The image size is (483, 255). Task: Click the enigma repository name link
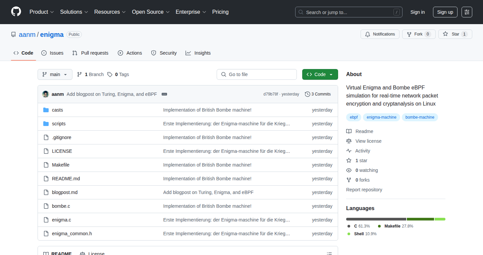pos(52,35)
